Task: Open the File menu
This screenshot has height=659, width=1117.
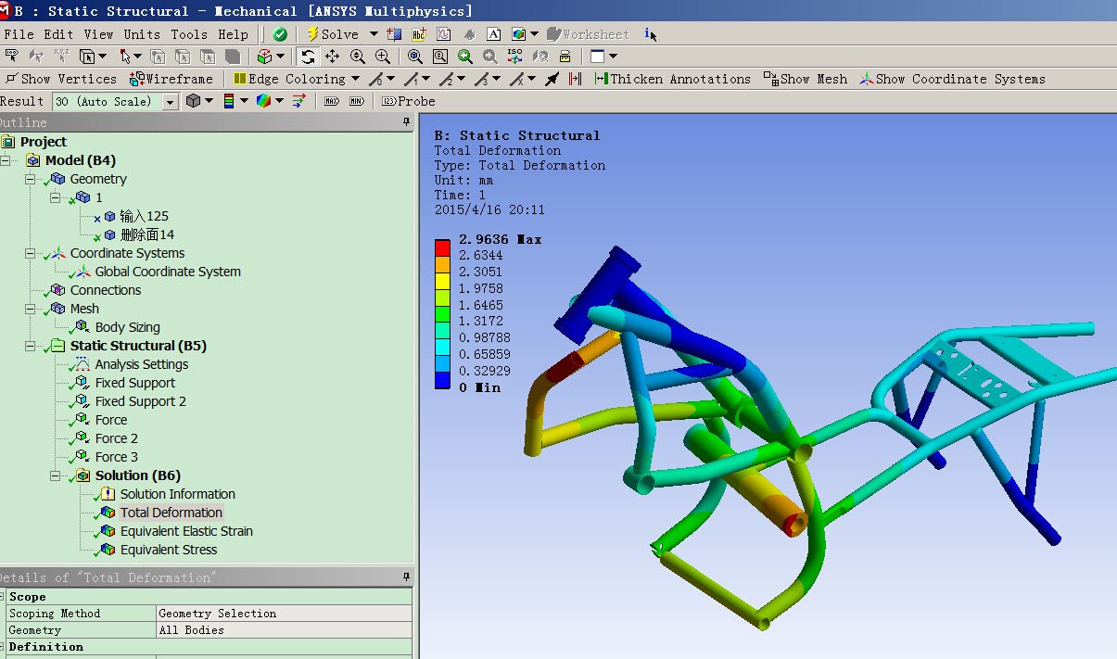Action: [x=19, y=34]
